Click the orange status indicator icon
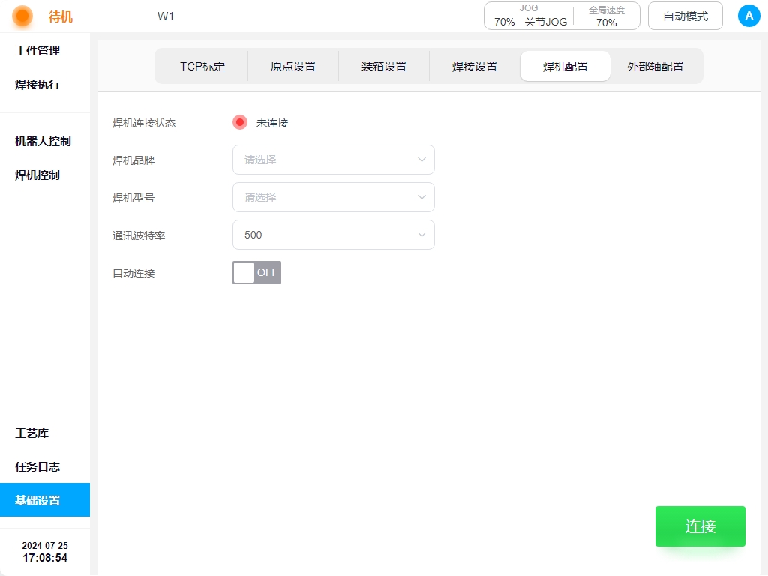The image size is (768, 576). click(x=22, y=16)
